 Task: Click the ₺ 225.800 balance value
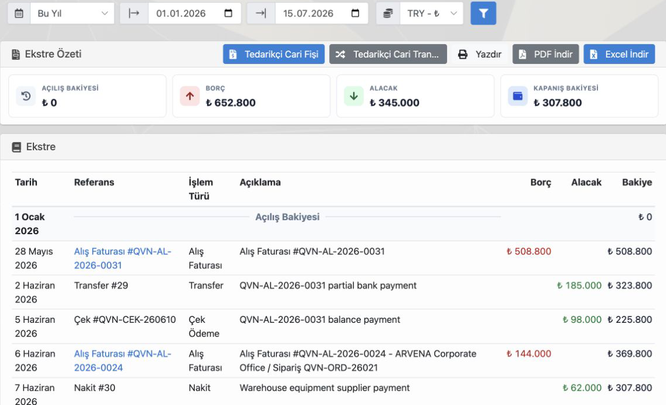click(x=630, y=319)
